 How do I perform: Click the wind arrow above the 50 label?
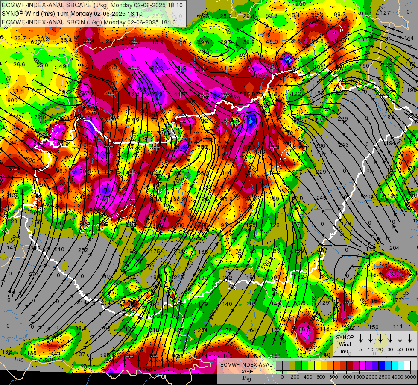click(x=400, y=338)
